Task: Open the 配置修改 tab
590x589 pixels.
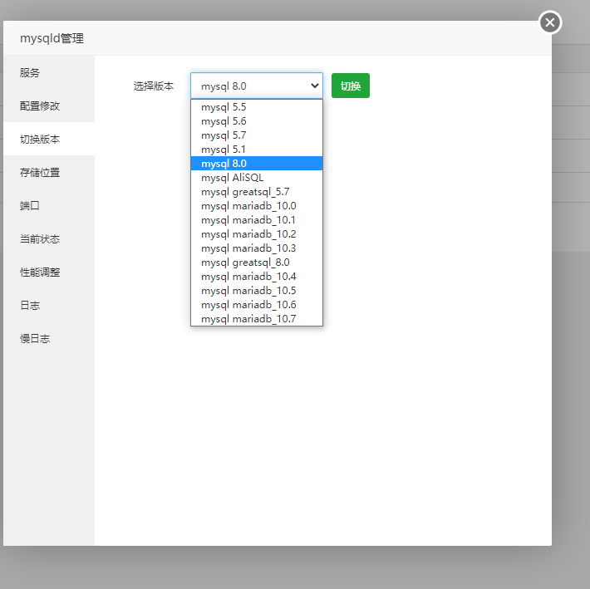Action: (49, 106)
